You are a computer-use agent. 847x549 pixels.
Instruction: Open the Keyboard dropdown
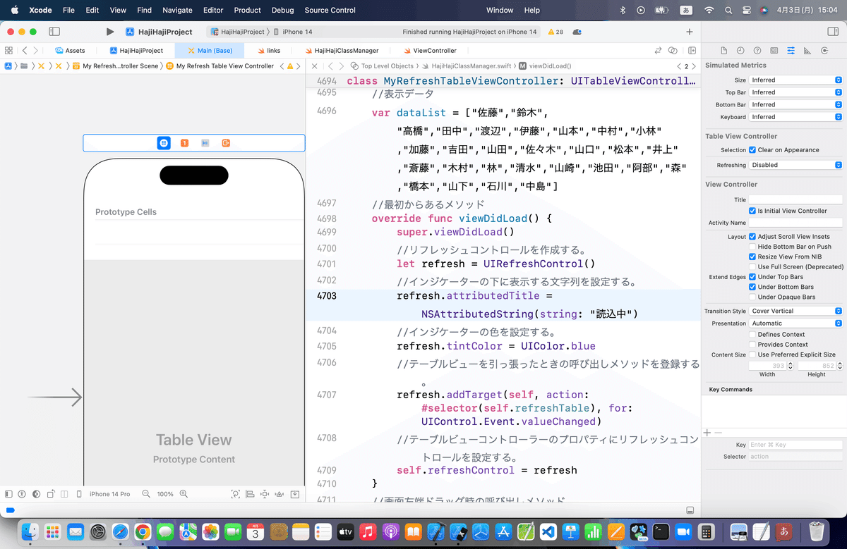click(795, 117)
